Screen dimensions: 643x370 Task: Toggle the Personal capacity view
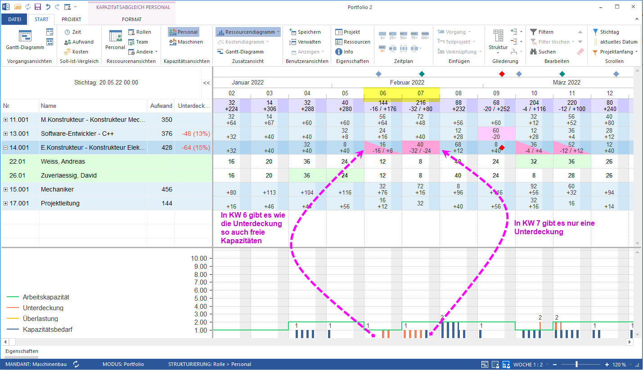coord(183,32)
